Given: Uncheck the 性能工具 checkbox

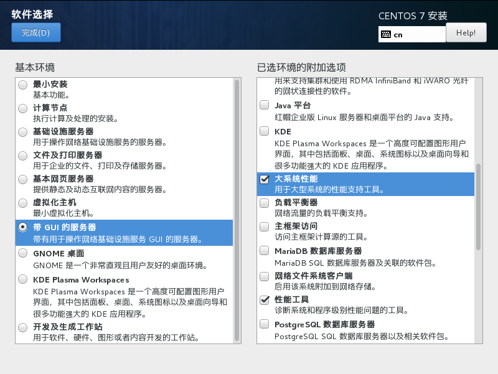Looking at the screenshot, I should [x=264, y=300].
